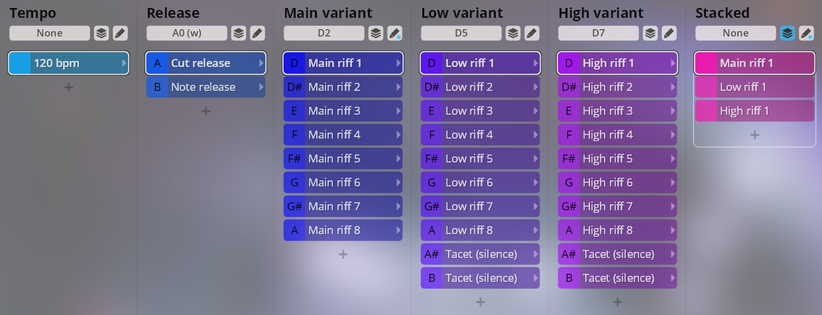Disable the highlighted stacking toggle in Stacked column
Viewport: 822px width, 315px height.
788,33
